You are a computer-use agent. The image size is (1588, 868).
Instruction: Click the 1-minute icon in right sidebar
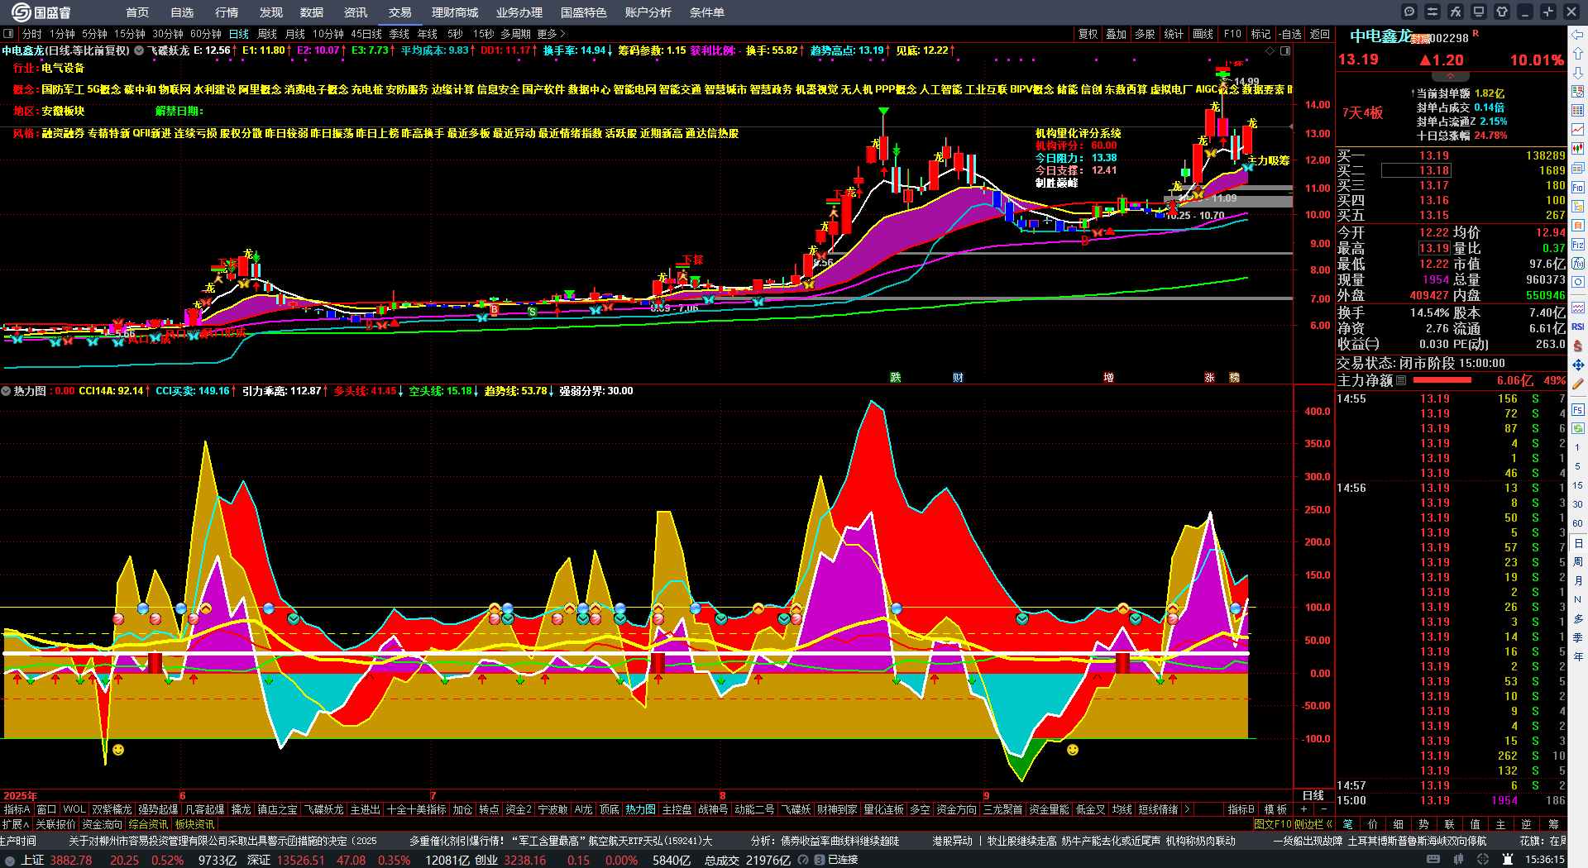(x=1578, y=447)
